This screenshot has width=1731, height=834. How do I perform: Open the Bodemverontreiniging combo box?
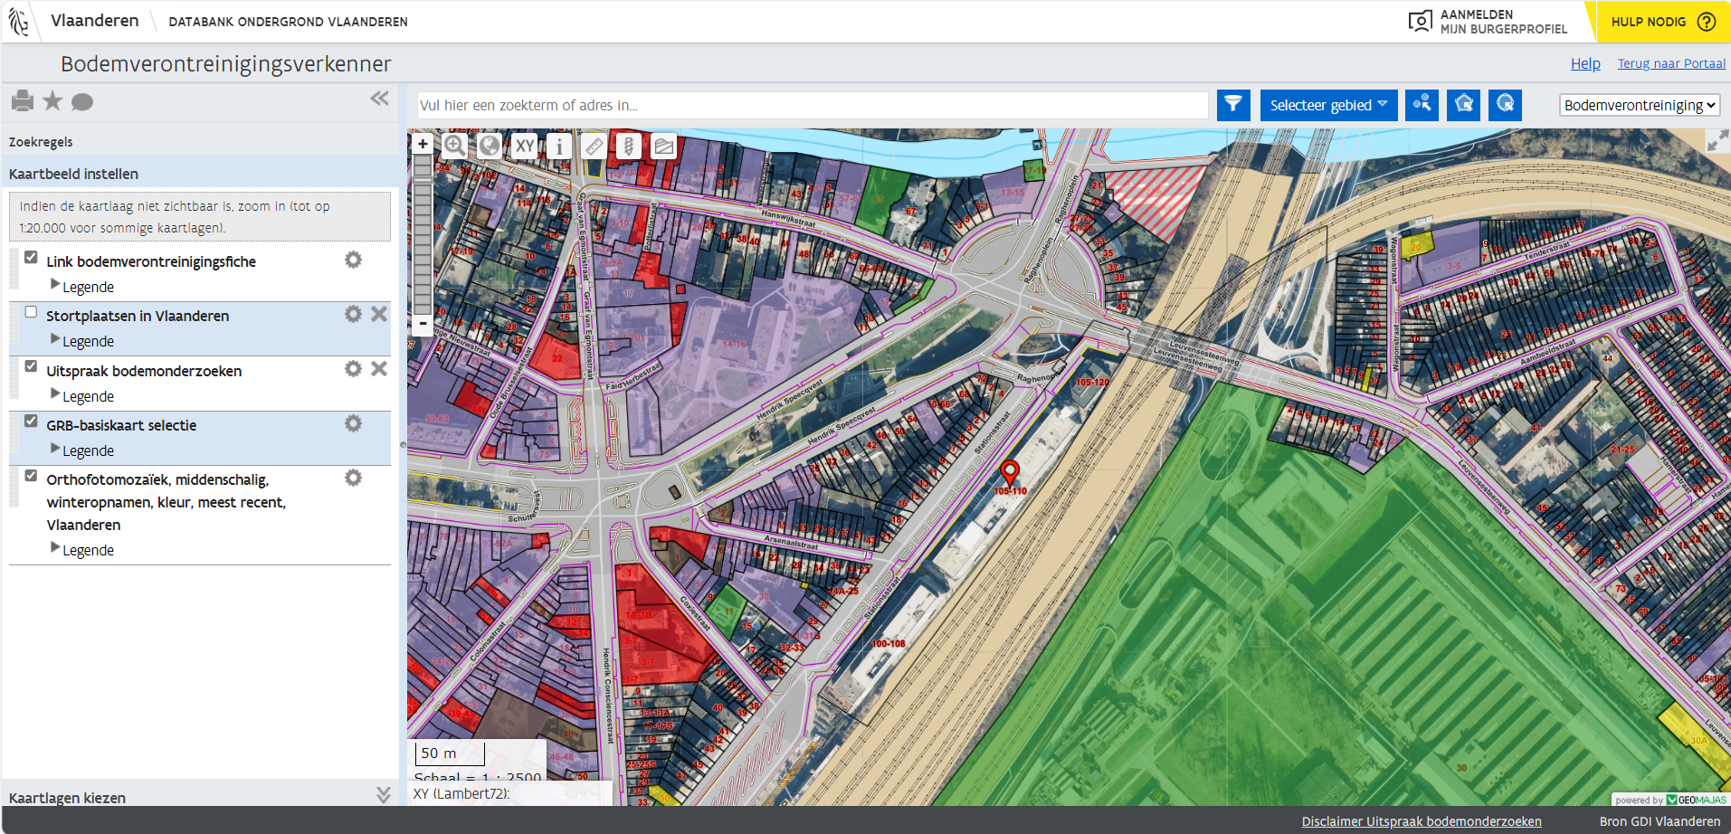1640,105
